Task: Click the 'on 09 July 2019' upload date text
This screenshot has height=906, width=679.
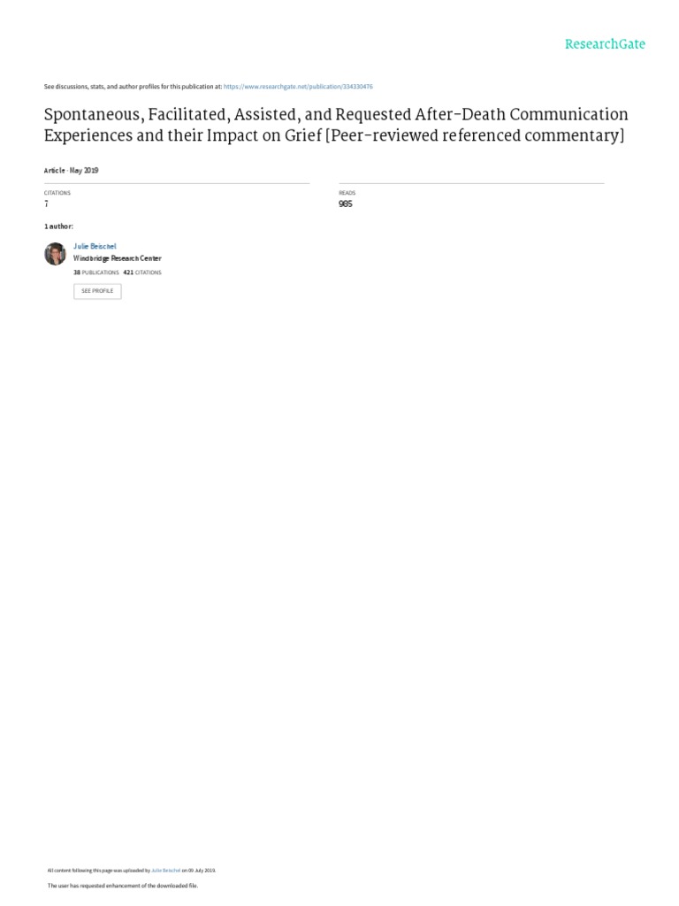Action: [x=199, y=871]
